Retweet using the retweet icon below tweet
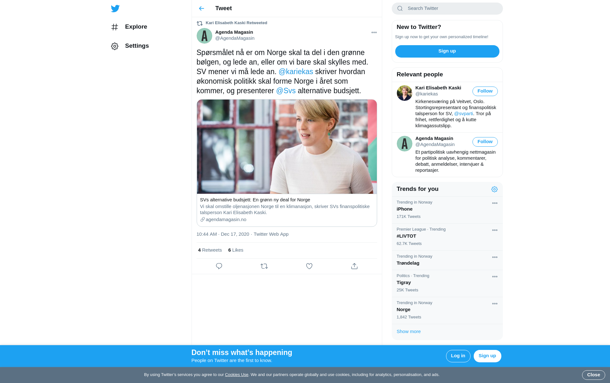610x383 pixels. (264, 266)
